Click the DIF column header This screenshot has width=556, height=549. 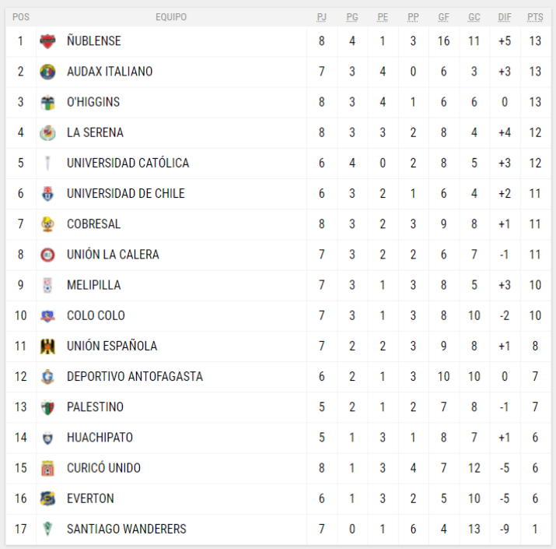click(505, 17)
